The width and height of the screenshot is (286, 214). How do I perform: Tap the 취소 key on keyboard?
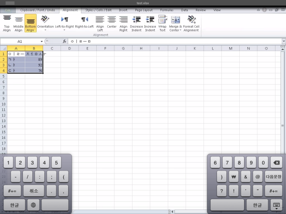tap(34, 191)
